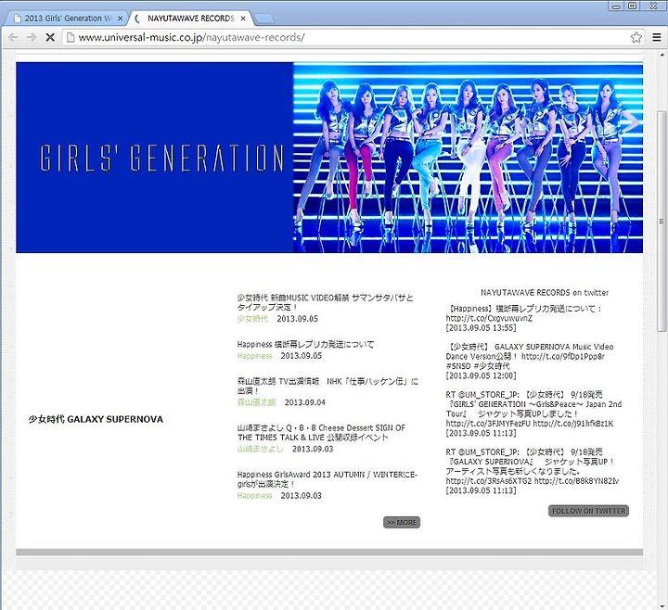Open 山崎まさよし Q・B・B Cheese Dessert news item
The image size is (668, 610).
click(321, 433)
